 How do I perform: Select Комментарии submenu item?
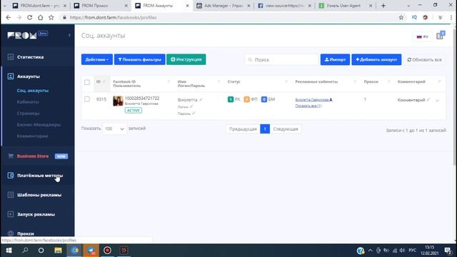coord(32,136)
